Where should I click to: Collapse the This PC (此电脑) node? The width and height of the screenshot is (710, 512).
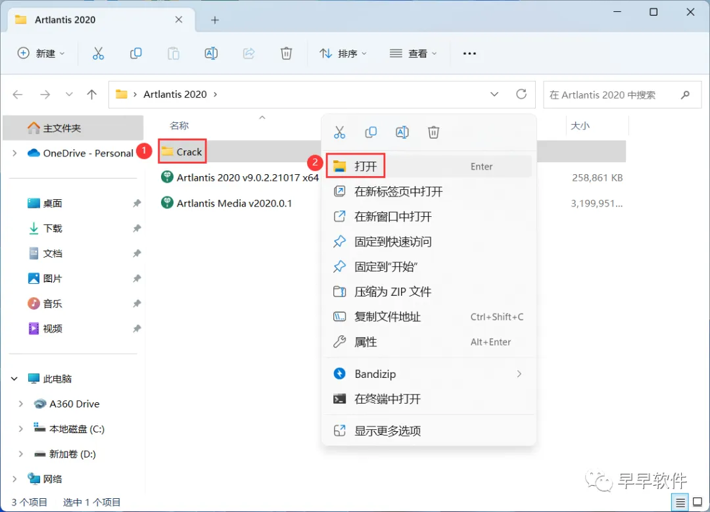[x=14, y=379]
